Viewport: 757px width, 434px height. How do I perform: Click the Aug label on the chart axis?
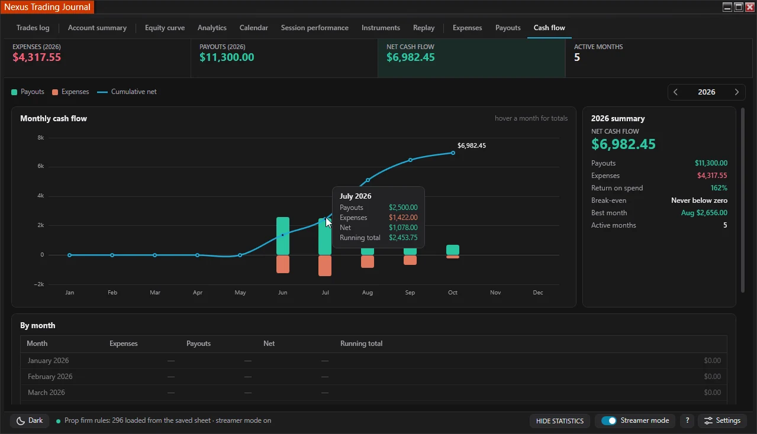pos(368,293)
